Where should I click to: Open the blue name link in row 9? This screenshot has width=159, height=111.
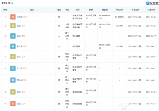point(19,104)
